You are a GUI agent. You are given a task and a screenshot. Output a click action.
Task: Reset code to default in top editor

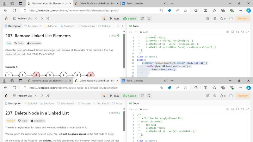[x=243, y=32]
